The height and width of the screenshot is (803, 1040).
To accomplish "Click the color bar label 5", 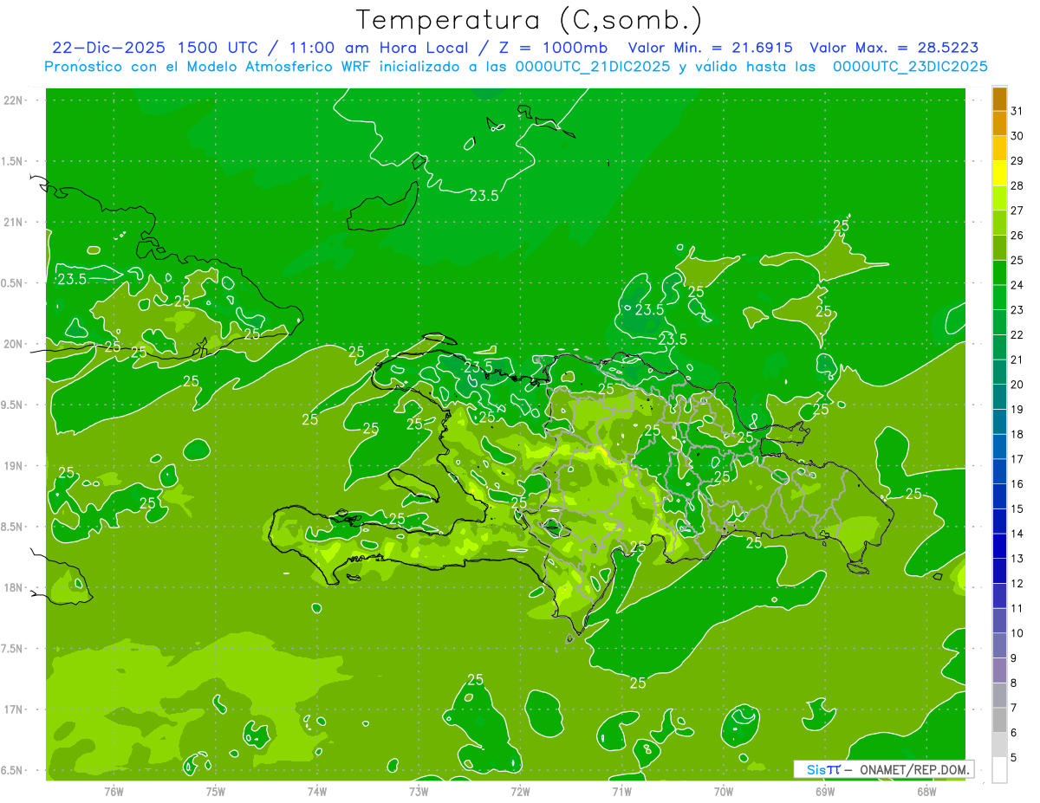I will (1014, 758).
